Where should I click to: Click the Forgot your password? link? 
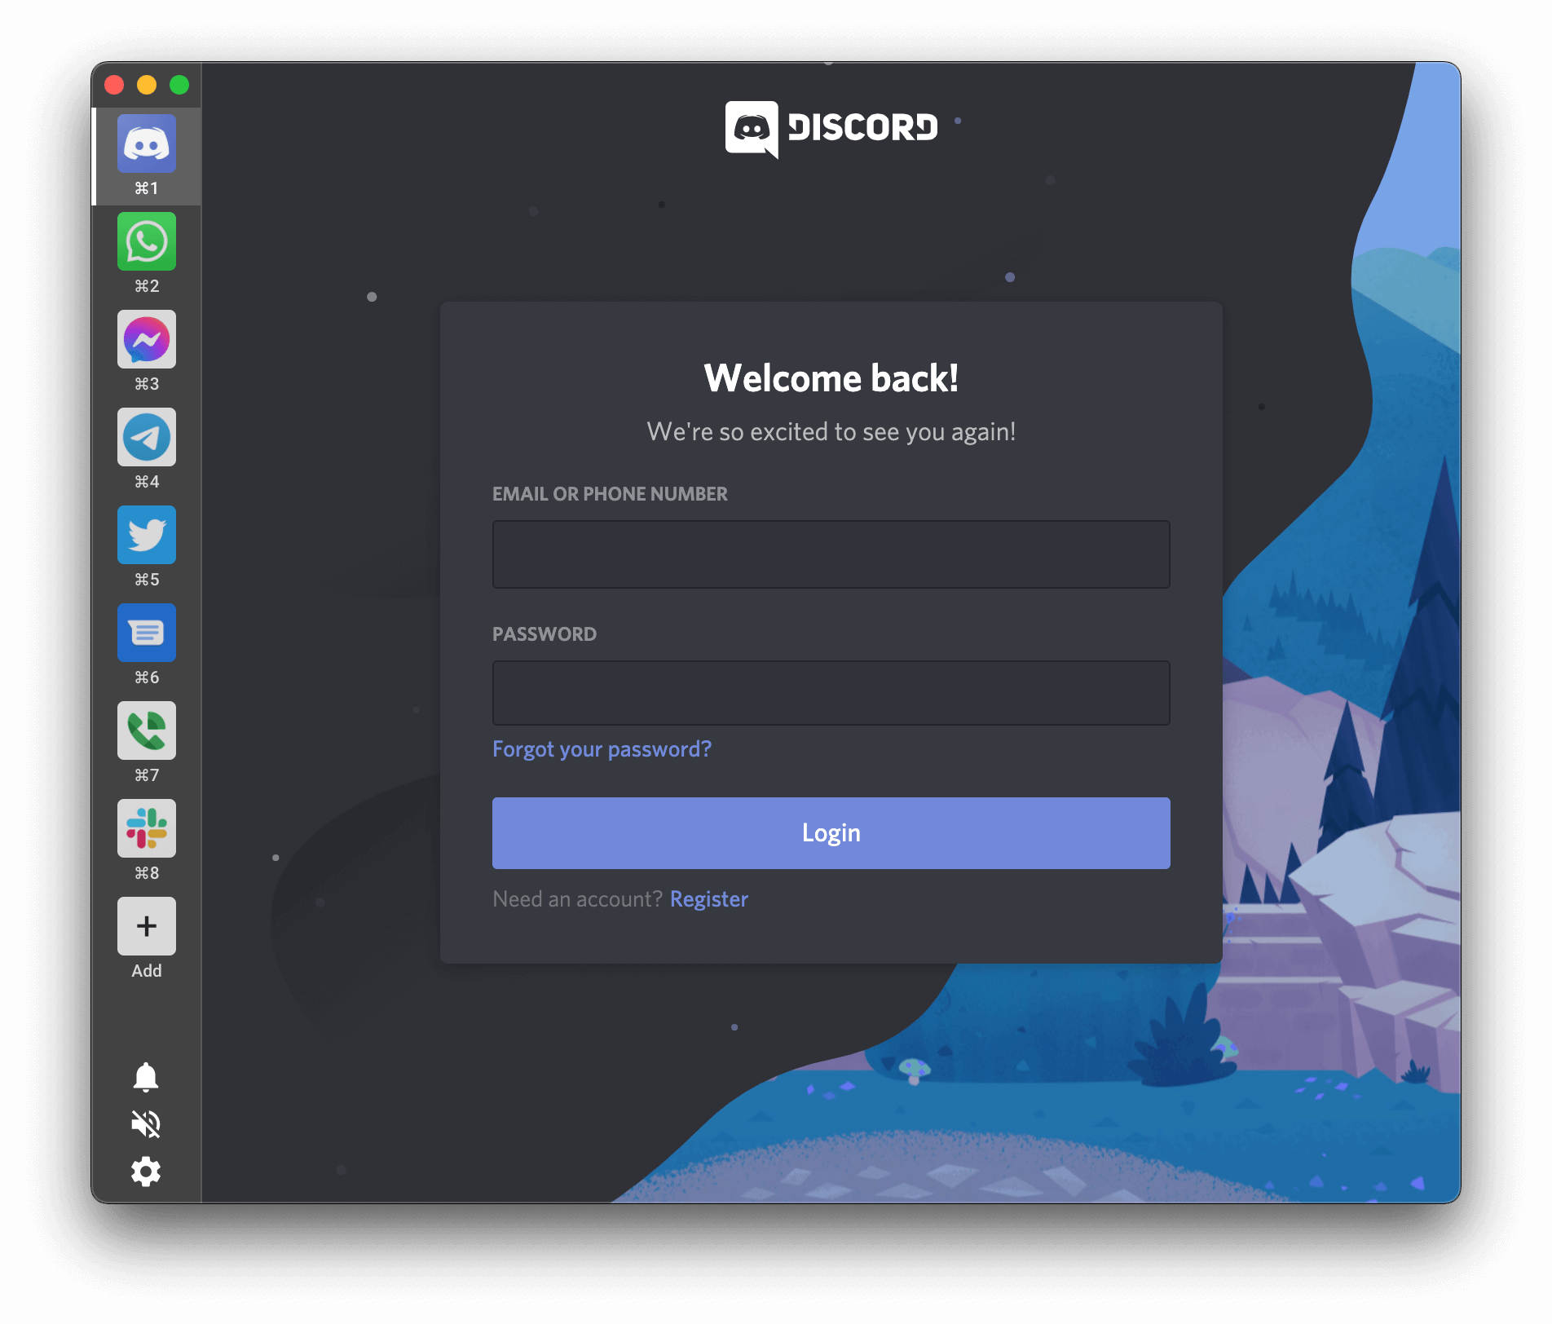tap(602, 749)
